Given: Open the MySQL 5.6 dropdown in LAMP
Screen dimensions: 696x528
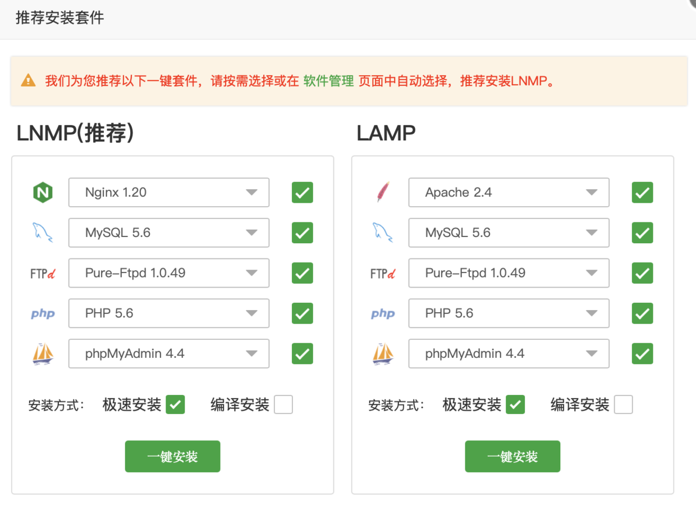Looking at the screenshot, I should [509, 233].
